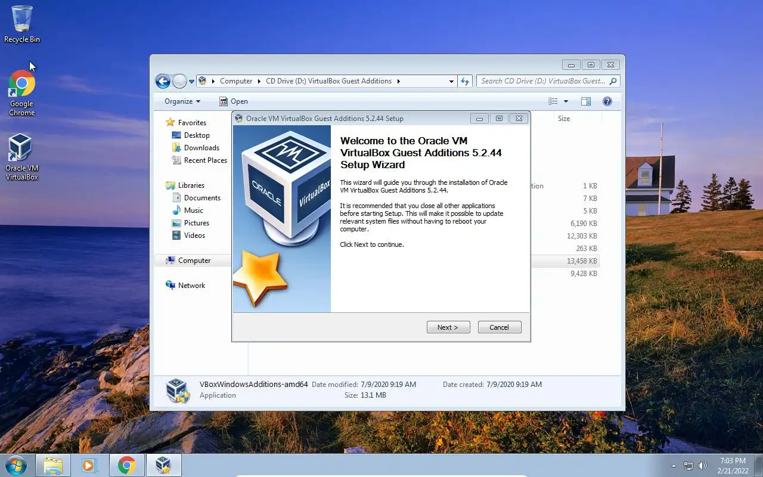Select file row sized 263 KB
The height and width of the screenshot is (477, 763).
coord(565,249)
